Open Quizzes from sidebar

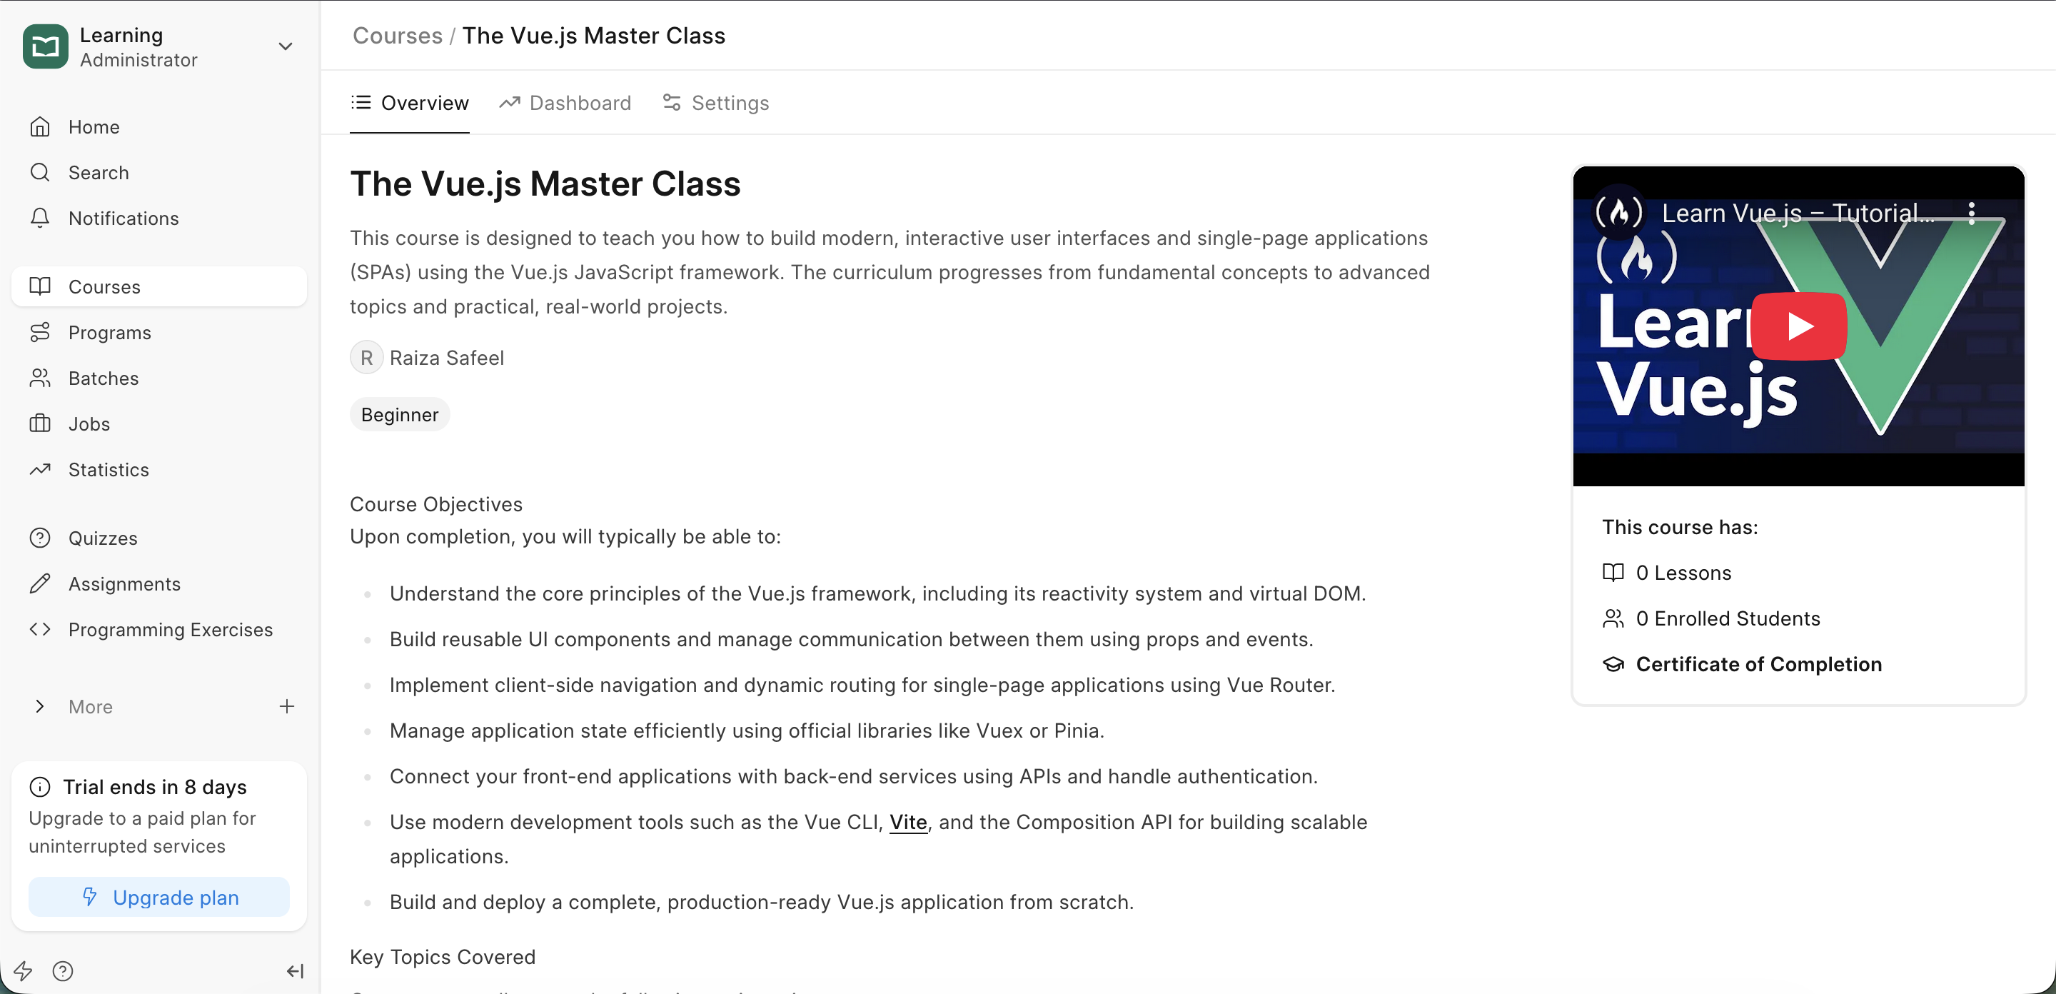coord(102,538)
